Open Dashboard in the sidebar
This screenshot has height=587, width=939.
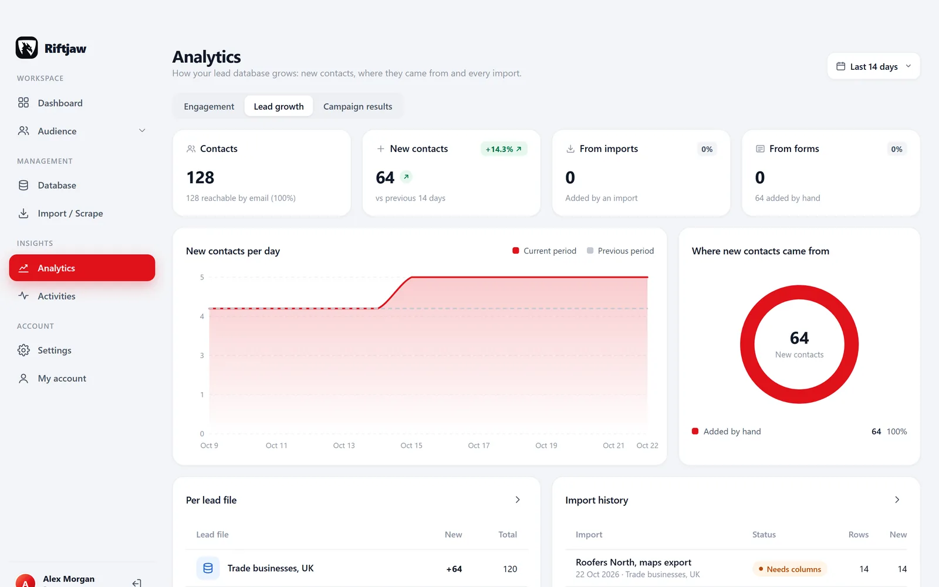(82, 103)
